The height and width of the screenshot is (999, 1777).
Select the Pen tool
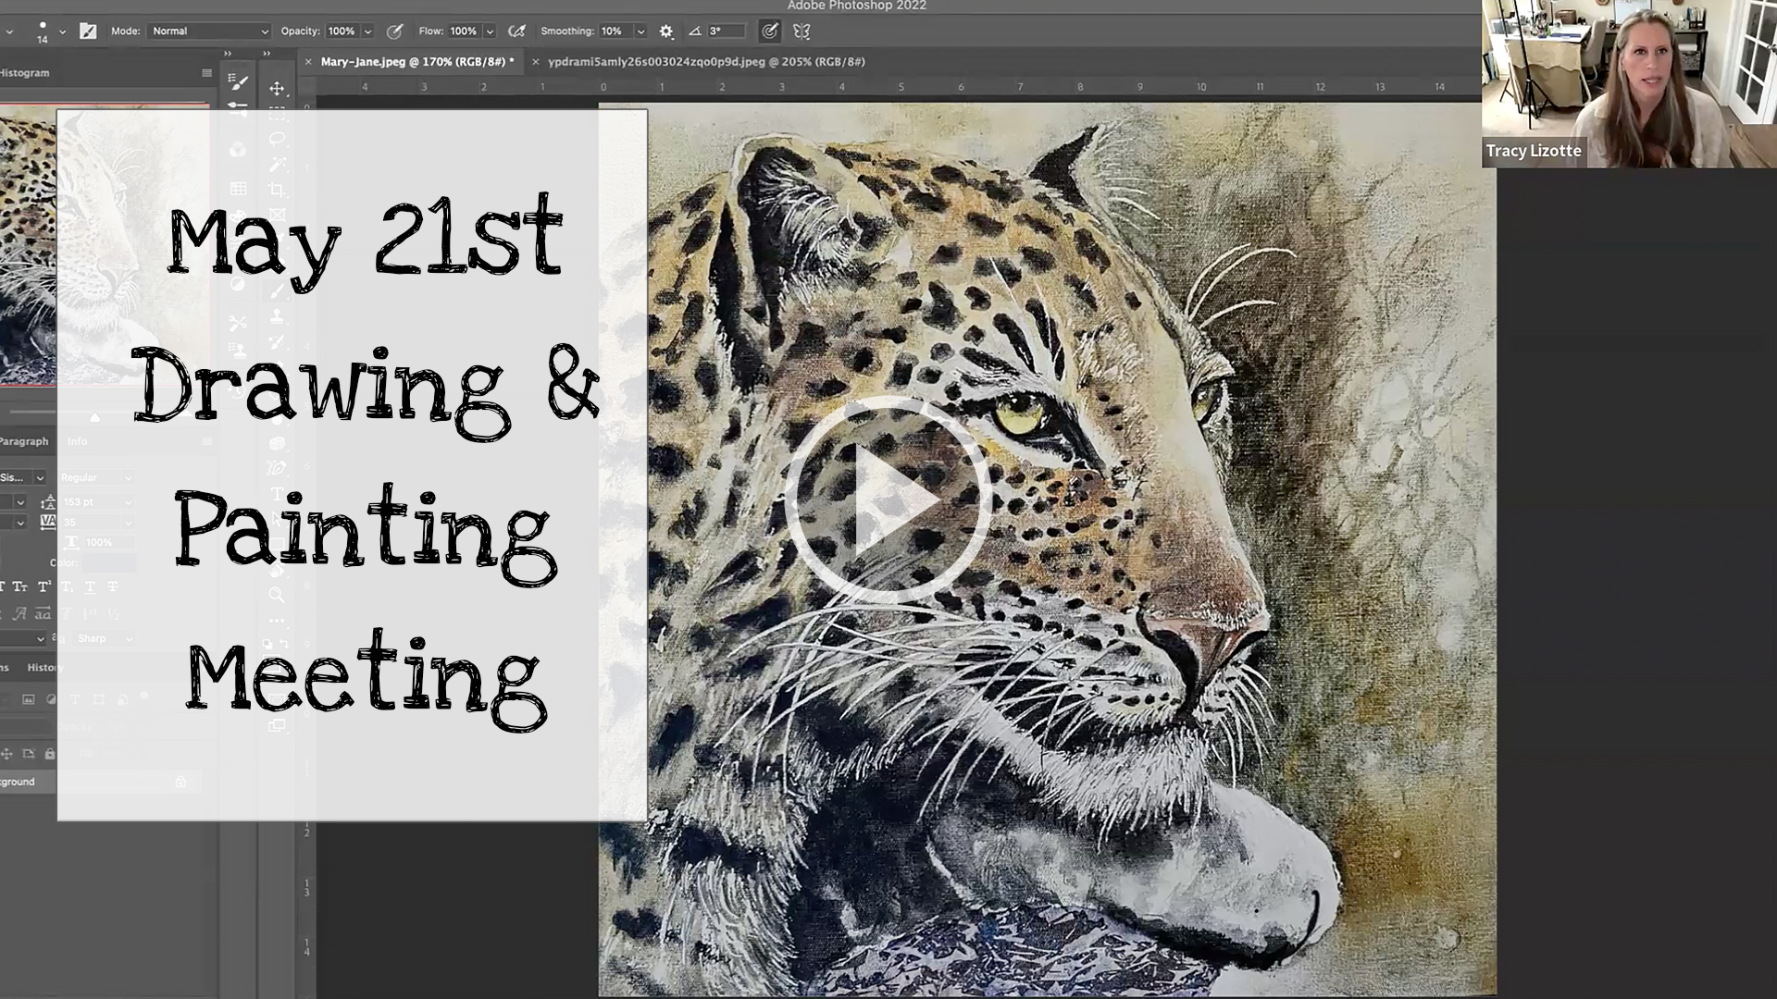[276, 468]
